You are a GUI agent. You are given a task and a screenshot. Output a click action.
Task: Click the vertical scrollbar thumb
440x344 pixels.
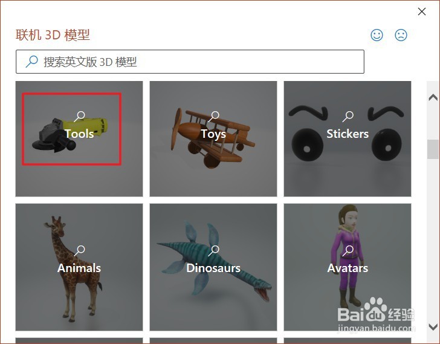coord(433,149)
